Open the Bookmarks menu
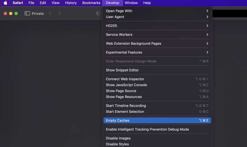247x147 pixels. 91,3
